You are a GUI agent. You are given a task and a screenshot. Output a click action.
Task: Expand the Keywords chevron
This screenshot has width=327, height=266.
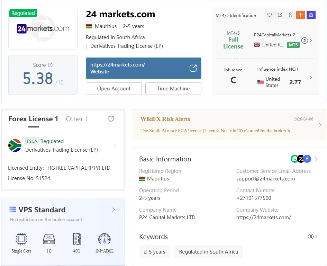pos(317,237)
